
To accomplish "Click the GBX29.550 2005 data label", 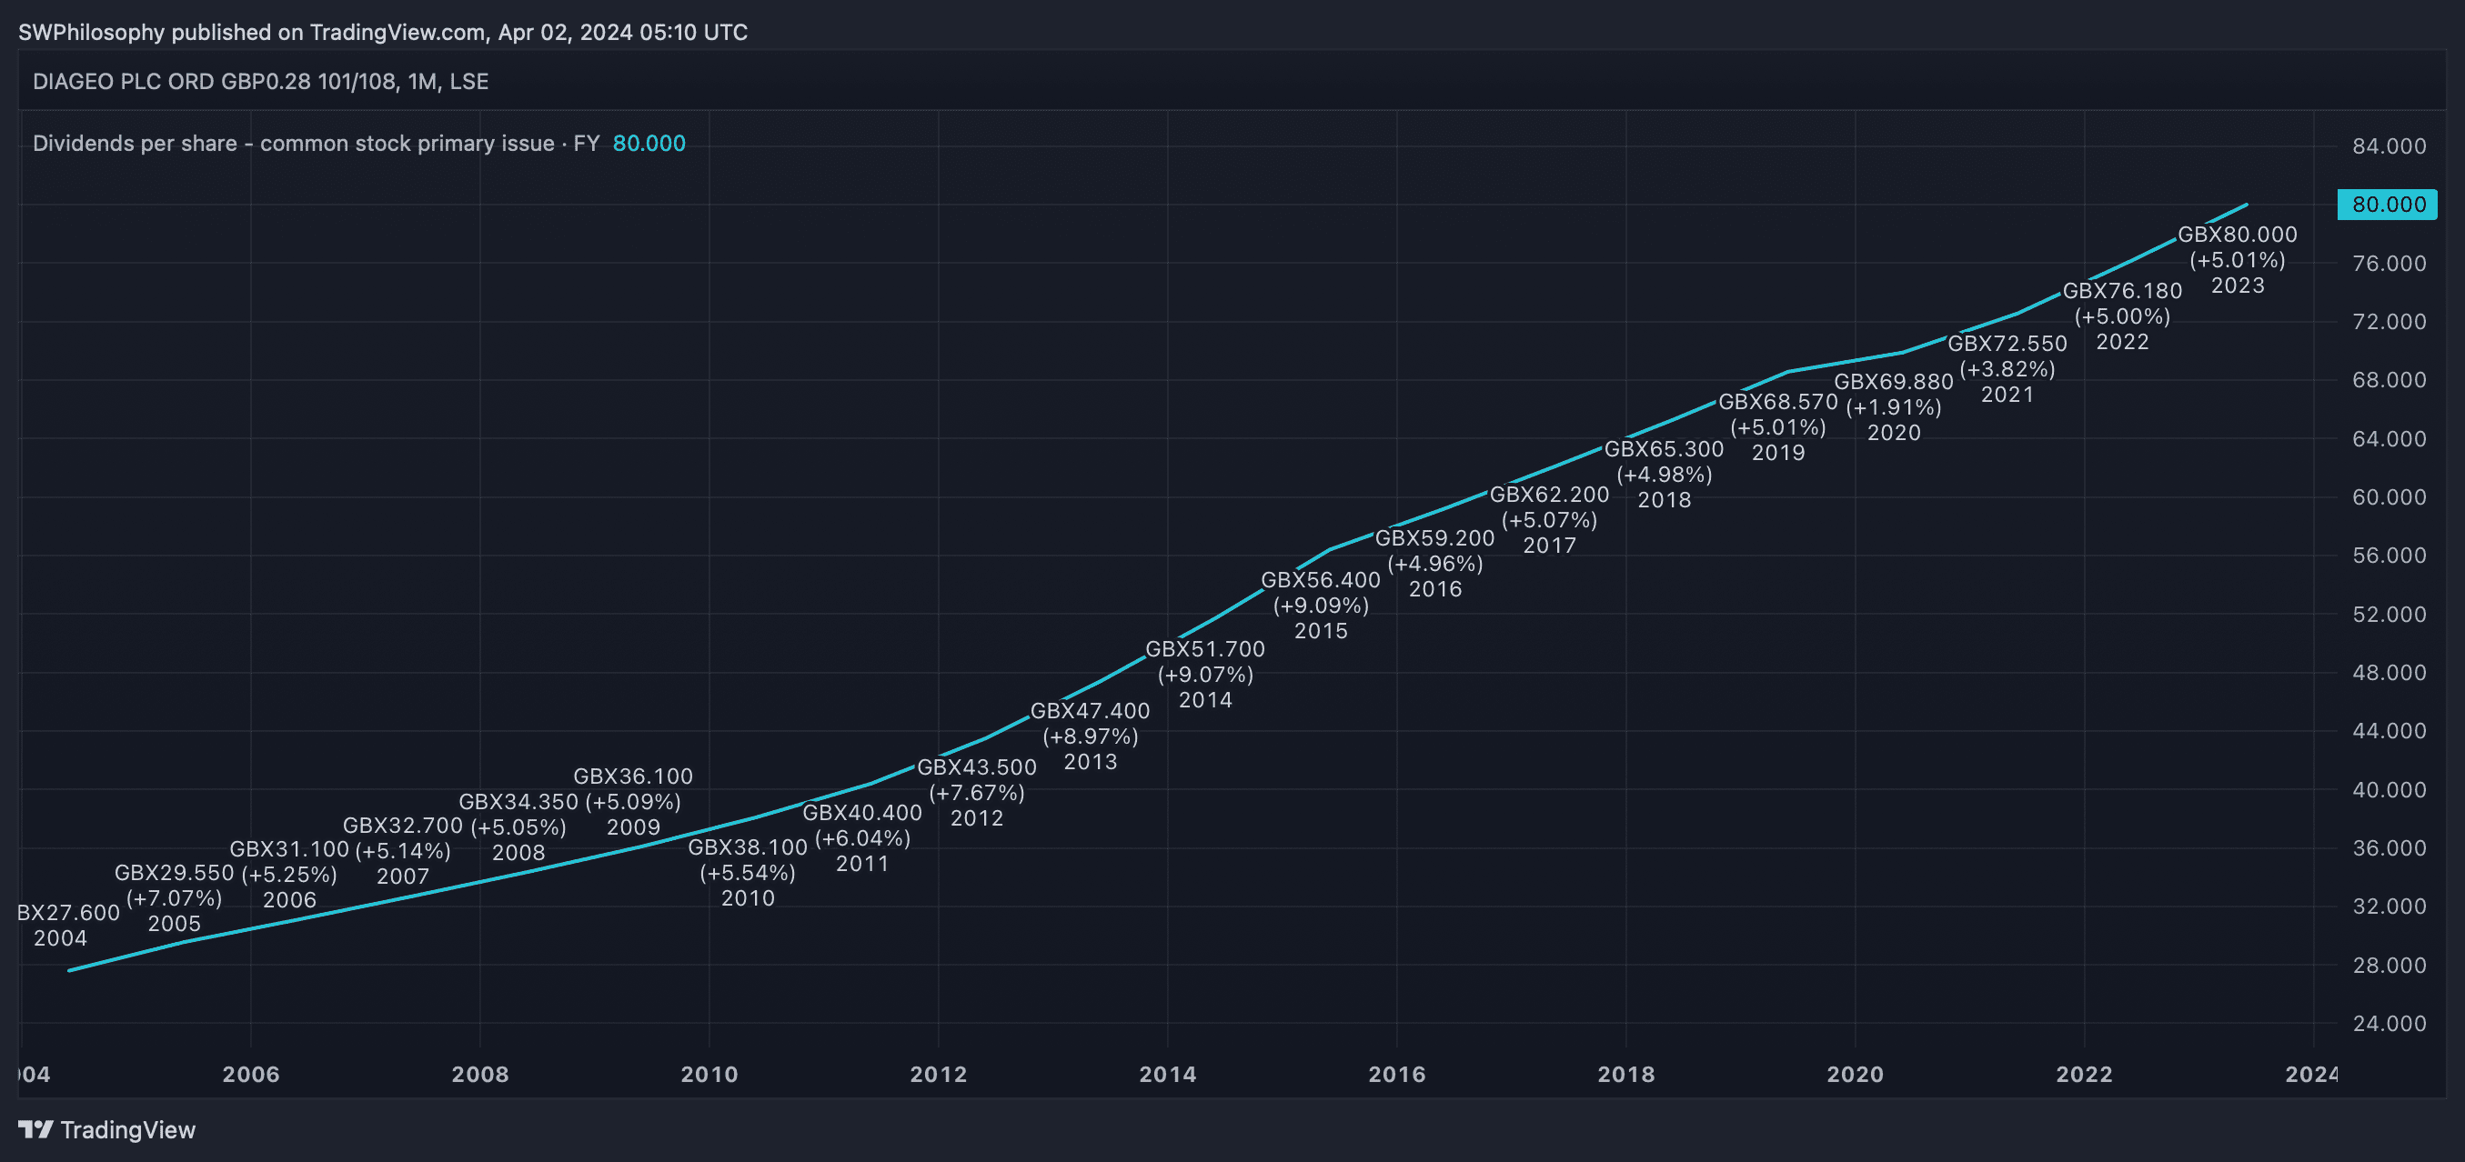I will click(x=174, y=898).
